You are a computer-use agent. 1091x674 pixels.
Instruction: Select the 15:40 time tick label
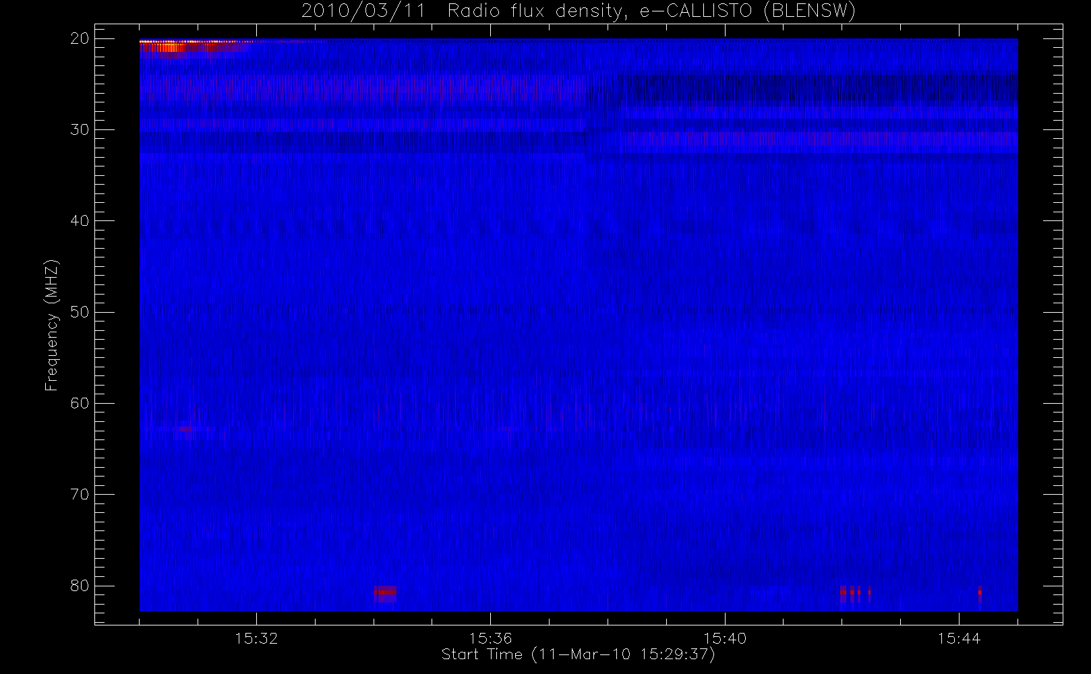(x=725, y=638)
